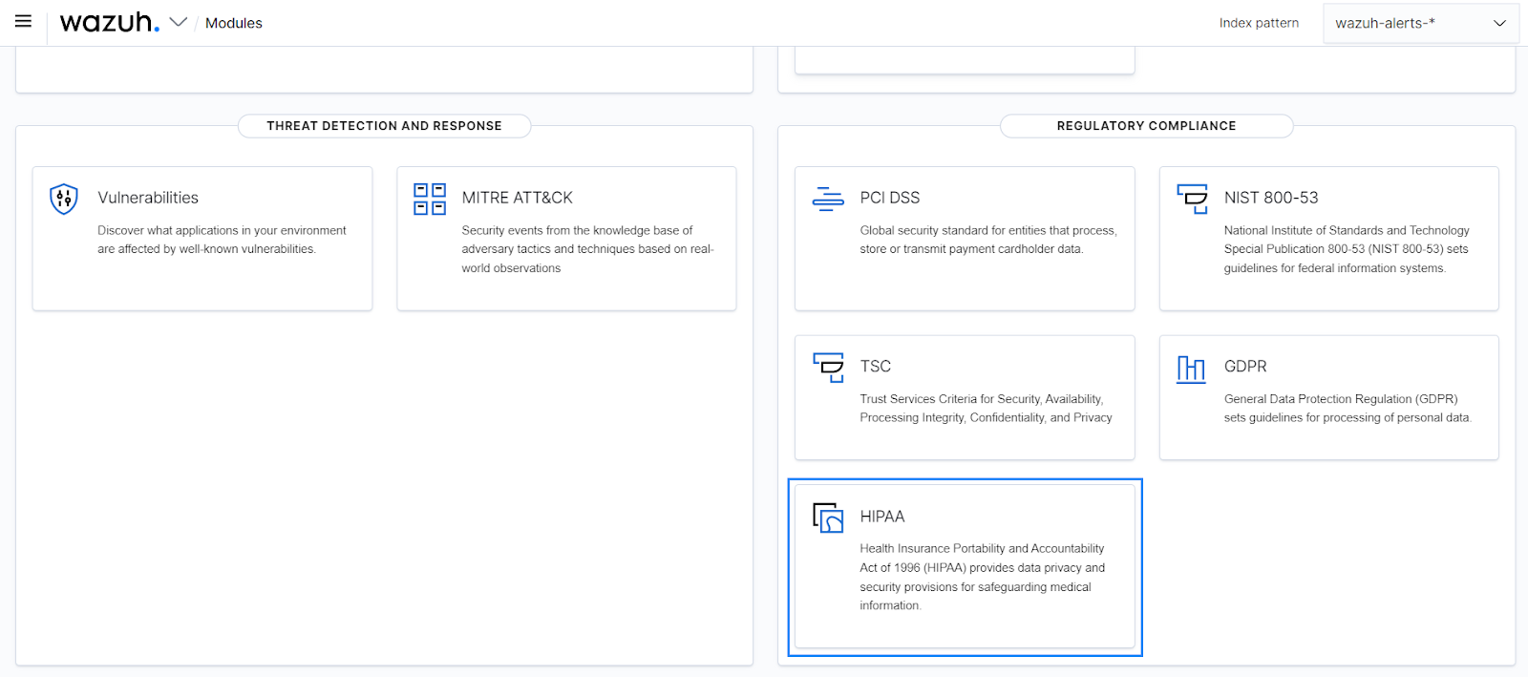Click the NIST 800-53 card description
Screen dimensions: 1528x677
coord(1347,249)
